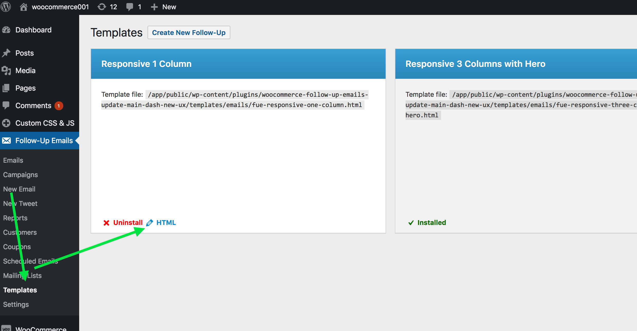This screenshot has width=637, height=331.
Task: Open New Email submenu link
Action: click(19, 189)
